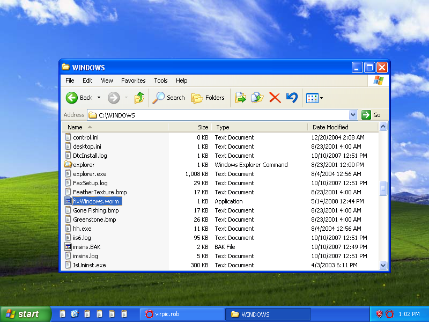Open the Views button in the toolbar
This screenshot has height=322, width=429.
(x=315, y=98)
